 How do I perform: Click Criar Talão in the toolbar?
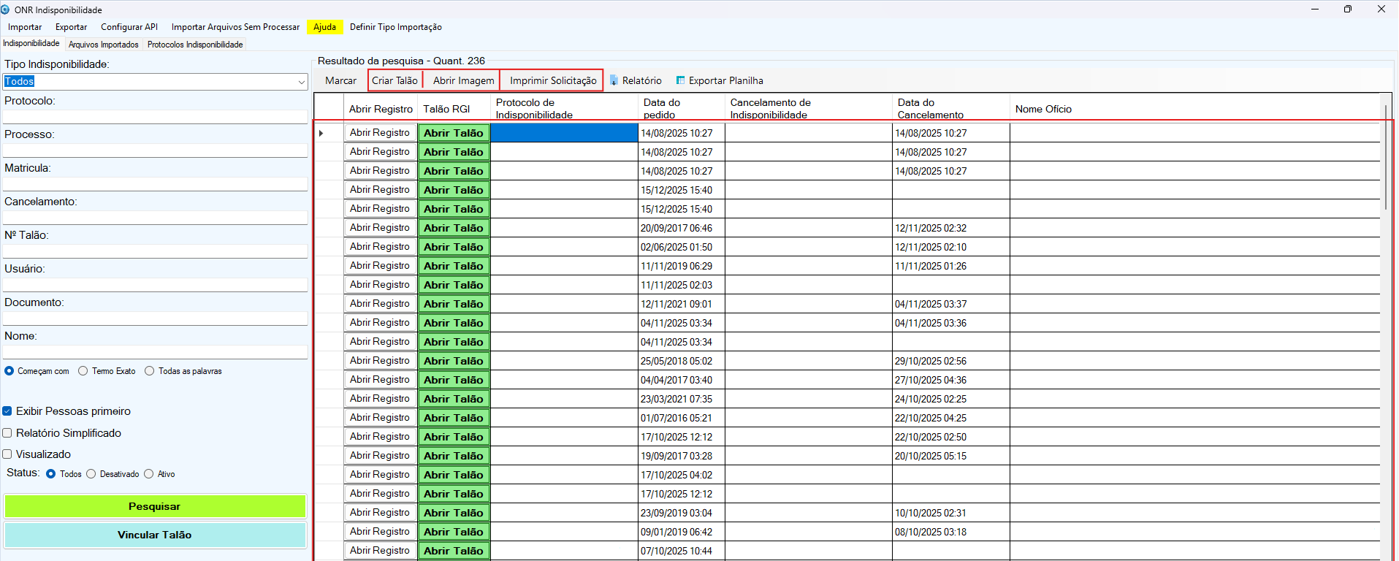(394, 80)
